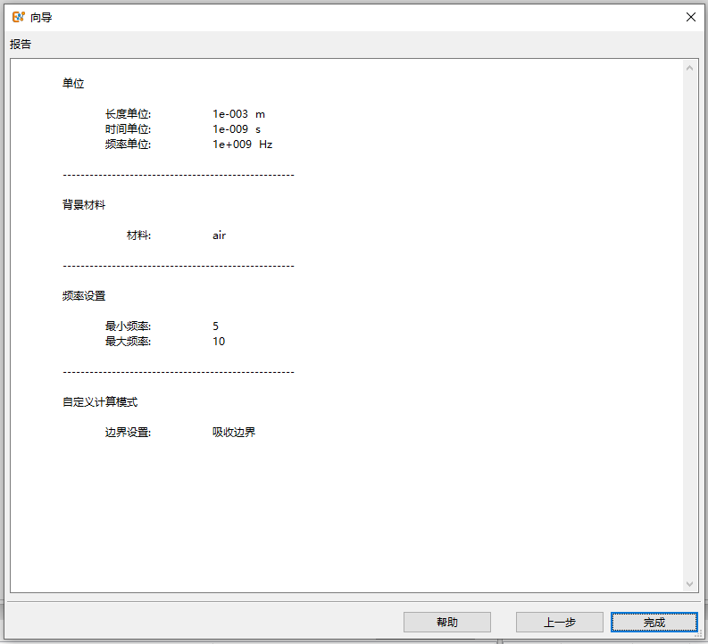Click the length unit value 1e-003 m
This screenshot has height=644, width=708.
pyautogui.click(x=239, y=114)
